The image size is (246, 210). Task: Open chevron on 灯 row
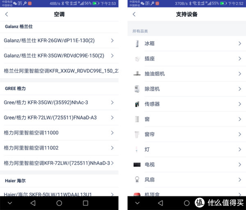240,149
